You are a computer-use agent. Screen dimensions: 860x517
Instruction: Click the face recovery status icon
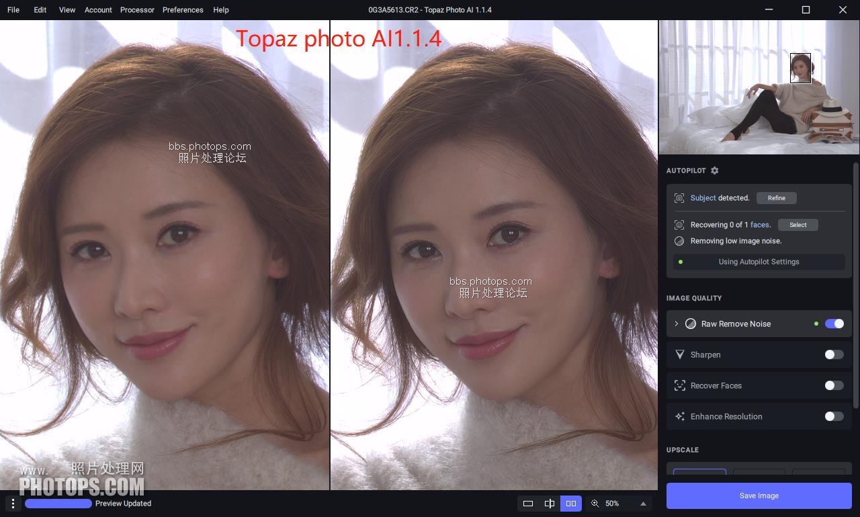[679, 225]
